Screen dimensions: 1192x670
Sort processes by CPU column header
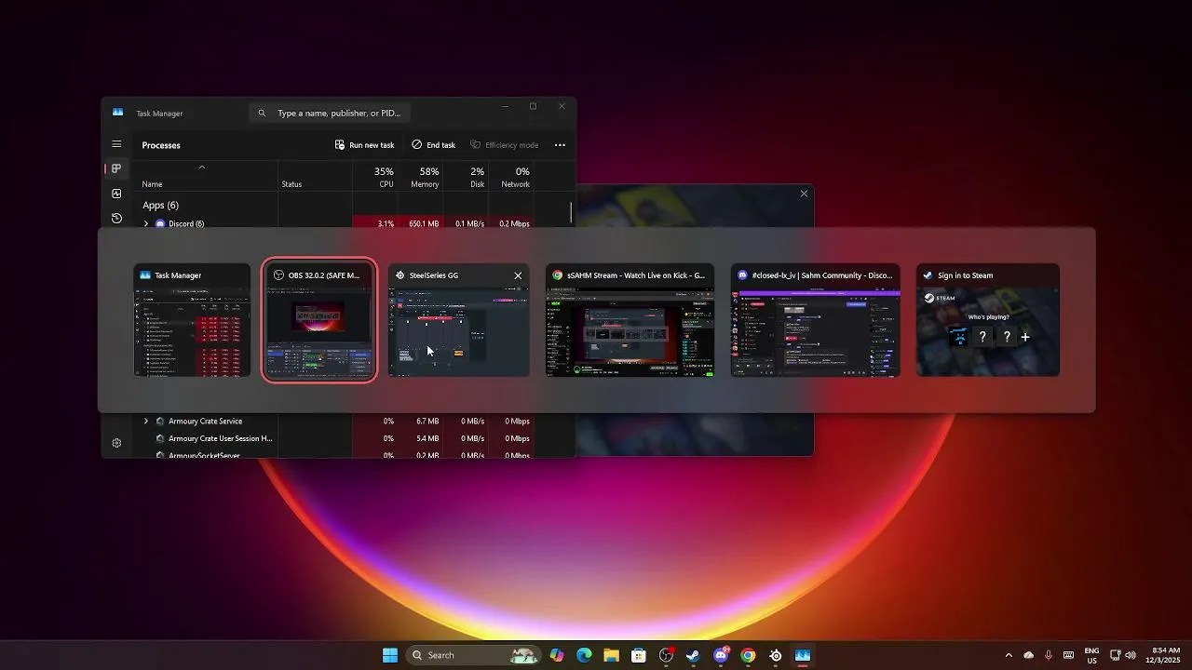coord(375,176)
